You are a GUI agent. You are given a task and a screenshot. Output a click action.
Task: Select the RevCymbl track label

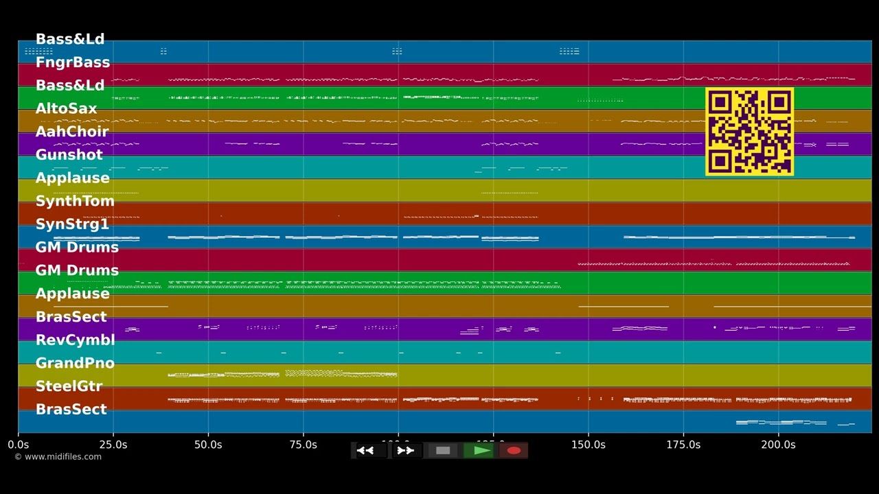[75, 340]
